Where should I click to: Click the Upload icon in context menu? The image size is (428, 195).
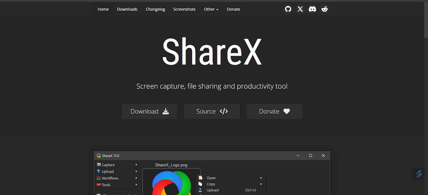200,190
